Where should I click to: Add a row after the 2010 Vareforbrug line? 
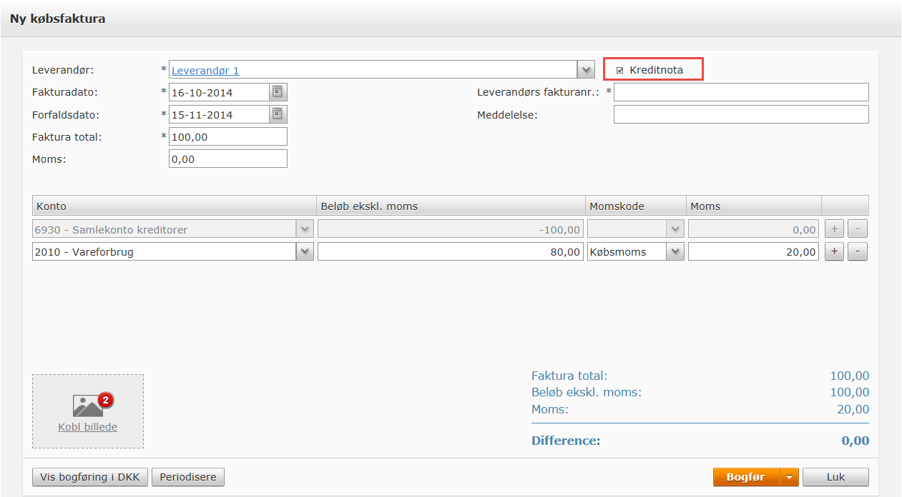834,251
